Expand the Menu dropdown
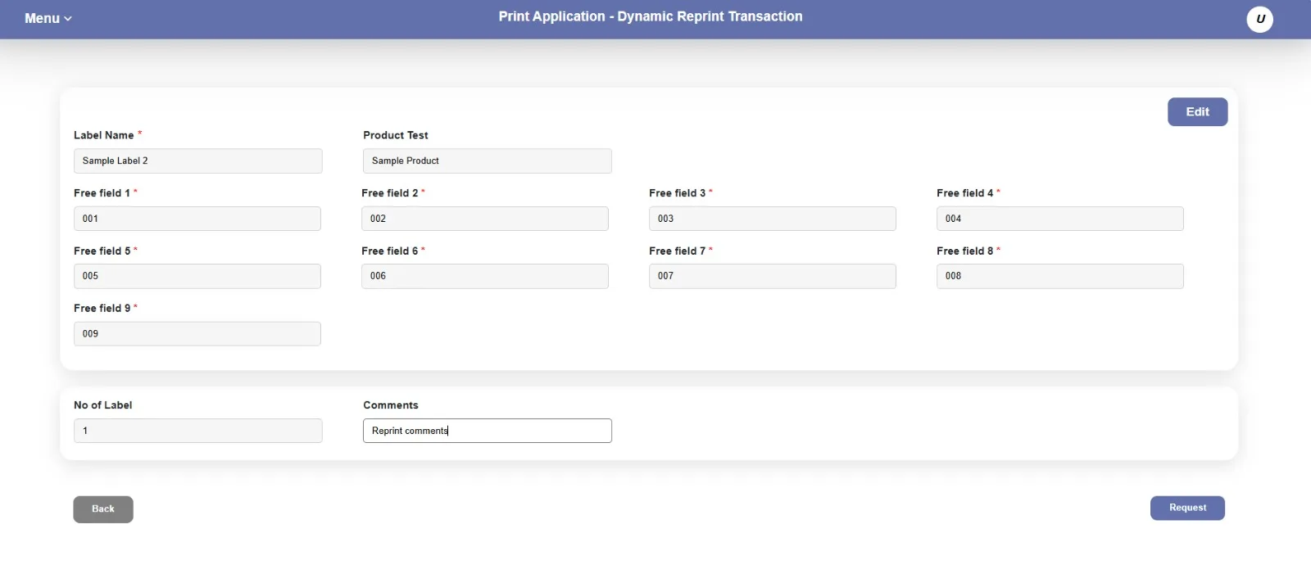The image size is (1311, 565). click(48, 18)
